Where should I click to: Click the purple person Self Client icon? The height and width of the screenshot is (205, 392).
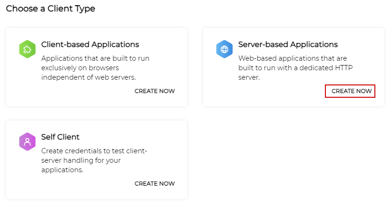[x=27, y=142]
